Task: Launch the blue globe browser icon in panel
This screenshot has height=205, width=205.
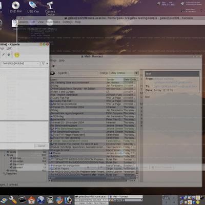Action: pos(41,200)
